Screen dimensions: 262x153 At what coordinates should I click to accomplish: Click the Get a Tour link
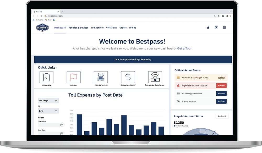(x=184, y=48)
